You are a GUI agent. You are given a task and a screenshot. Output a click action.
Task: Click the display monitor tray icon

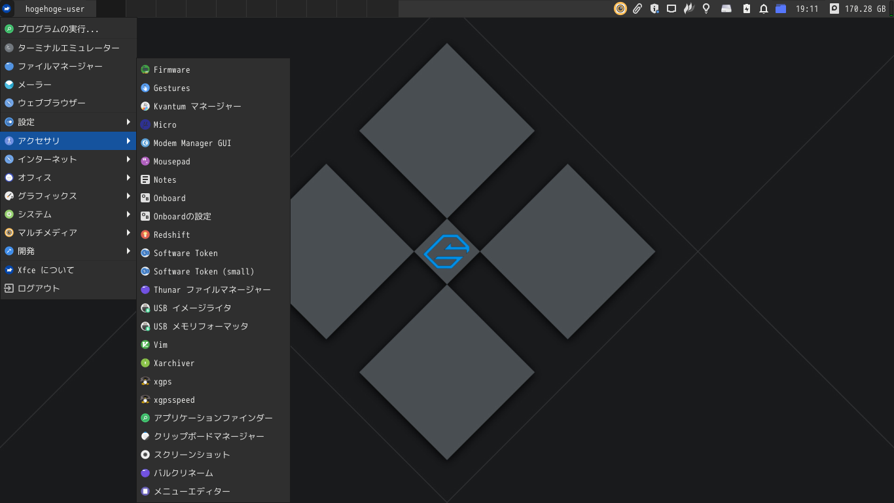671,9
